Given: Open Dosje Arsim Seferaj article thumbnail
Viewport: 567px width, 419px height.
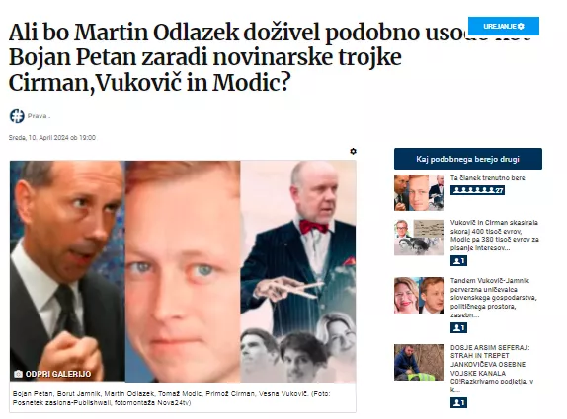Looking at the screenshot, I should tap(419, 362).
